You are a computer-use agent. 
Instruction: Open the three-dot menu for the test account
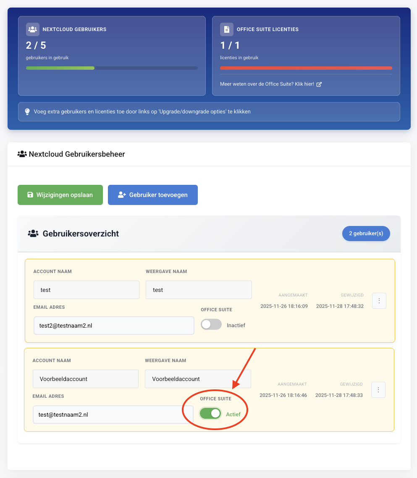379,301
